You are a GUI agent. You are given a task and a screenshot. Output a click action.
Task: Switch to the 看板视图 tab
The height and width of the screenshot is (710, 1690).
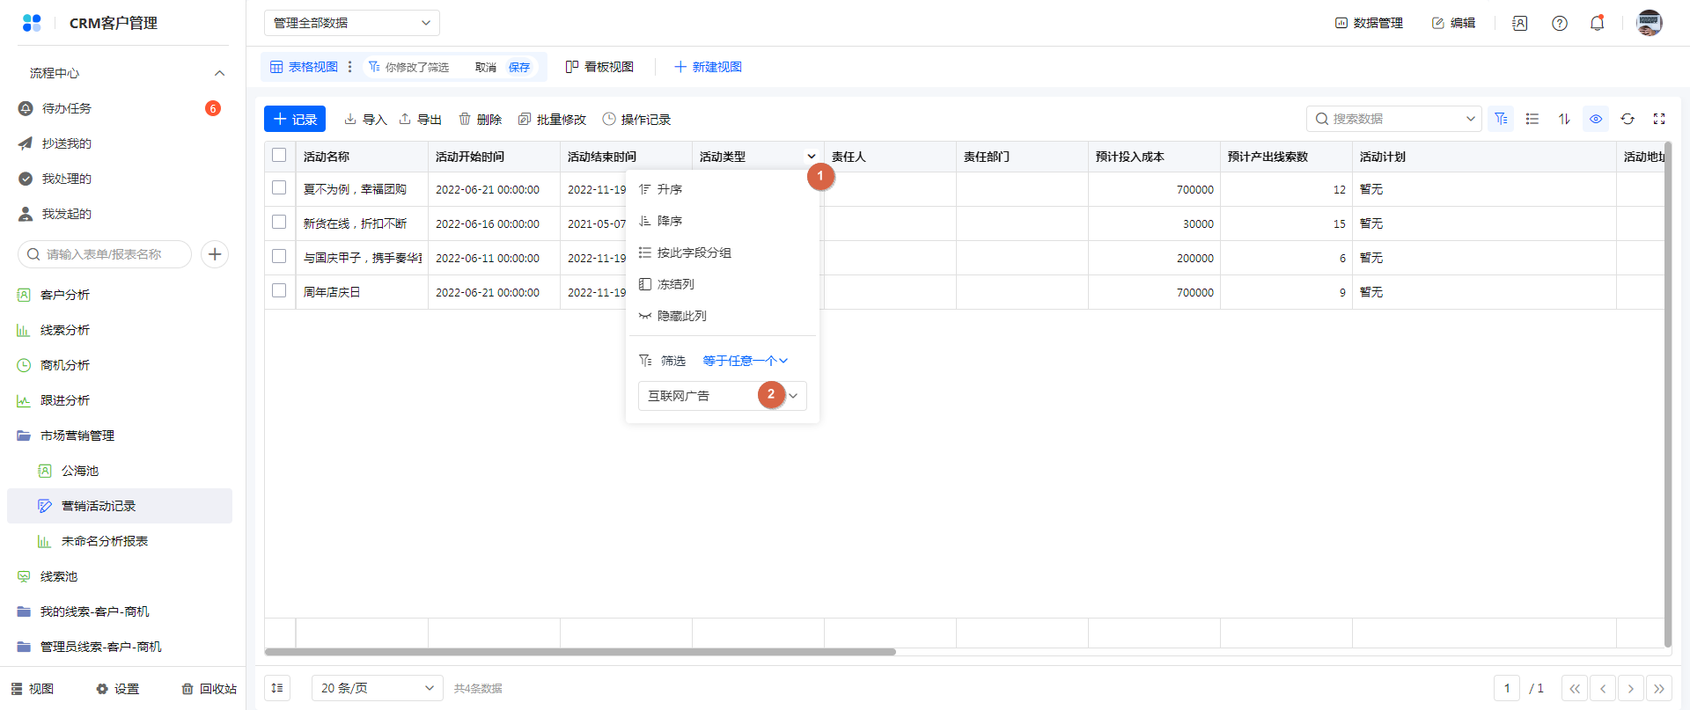point(599,67)
